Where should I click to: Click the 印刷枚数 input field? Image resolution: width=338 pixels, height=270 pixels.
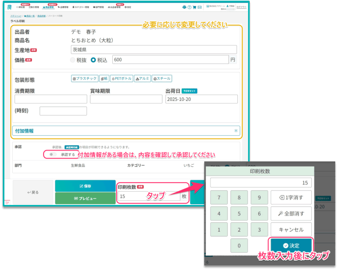tap(149, 196)
